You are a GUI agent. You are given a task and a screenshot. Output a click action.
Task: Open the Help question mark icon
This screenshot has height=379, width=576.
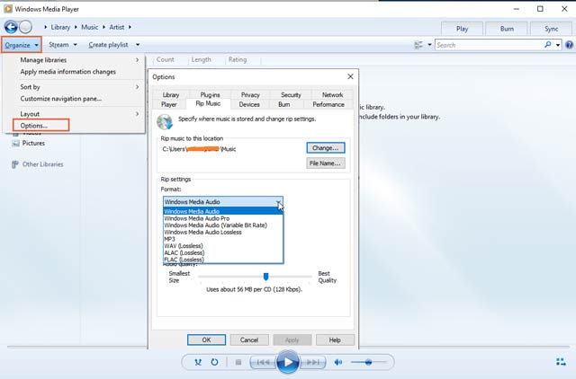(x=569, y=45)
